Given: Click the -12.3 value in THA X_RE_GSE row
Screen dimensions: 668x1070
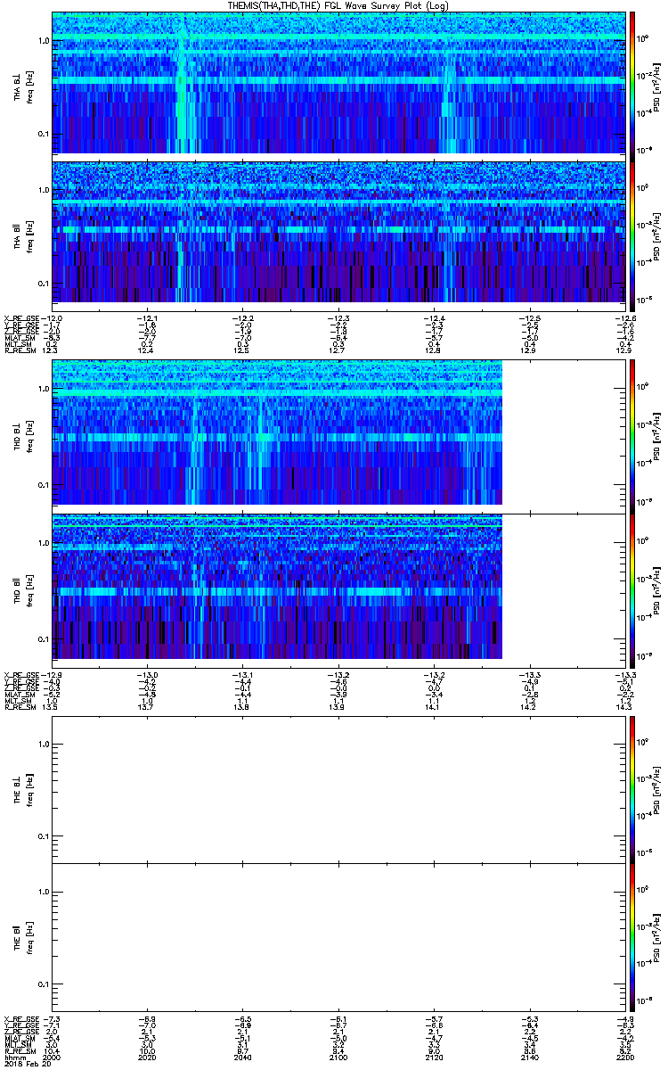Looking at the screenshot, I should click(337, 318).
